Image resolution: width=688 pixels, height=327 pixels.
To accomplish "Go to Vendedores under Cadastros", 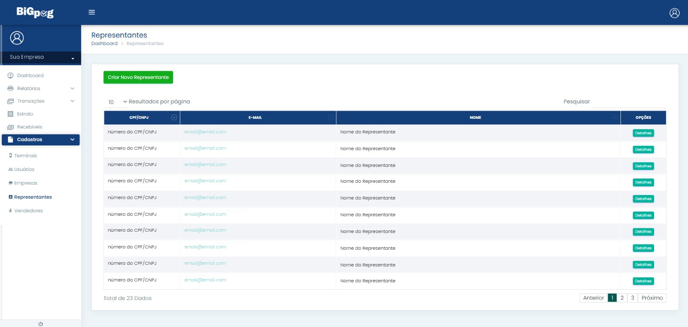I will coord(28,211).
